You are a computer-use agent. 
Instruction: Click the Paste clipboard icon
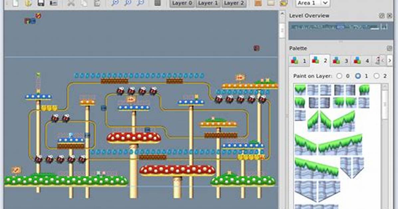[x=97, y=3]
